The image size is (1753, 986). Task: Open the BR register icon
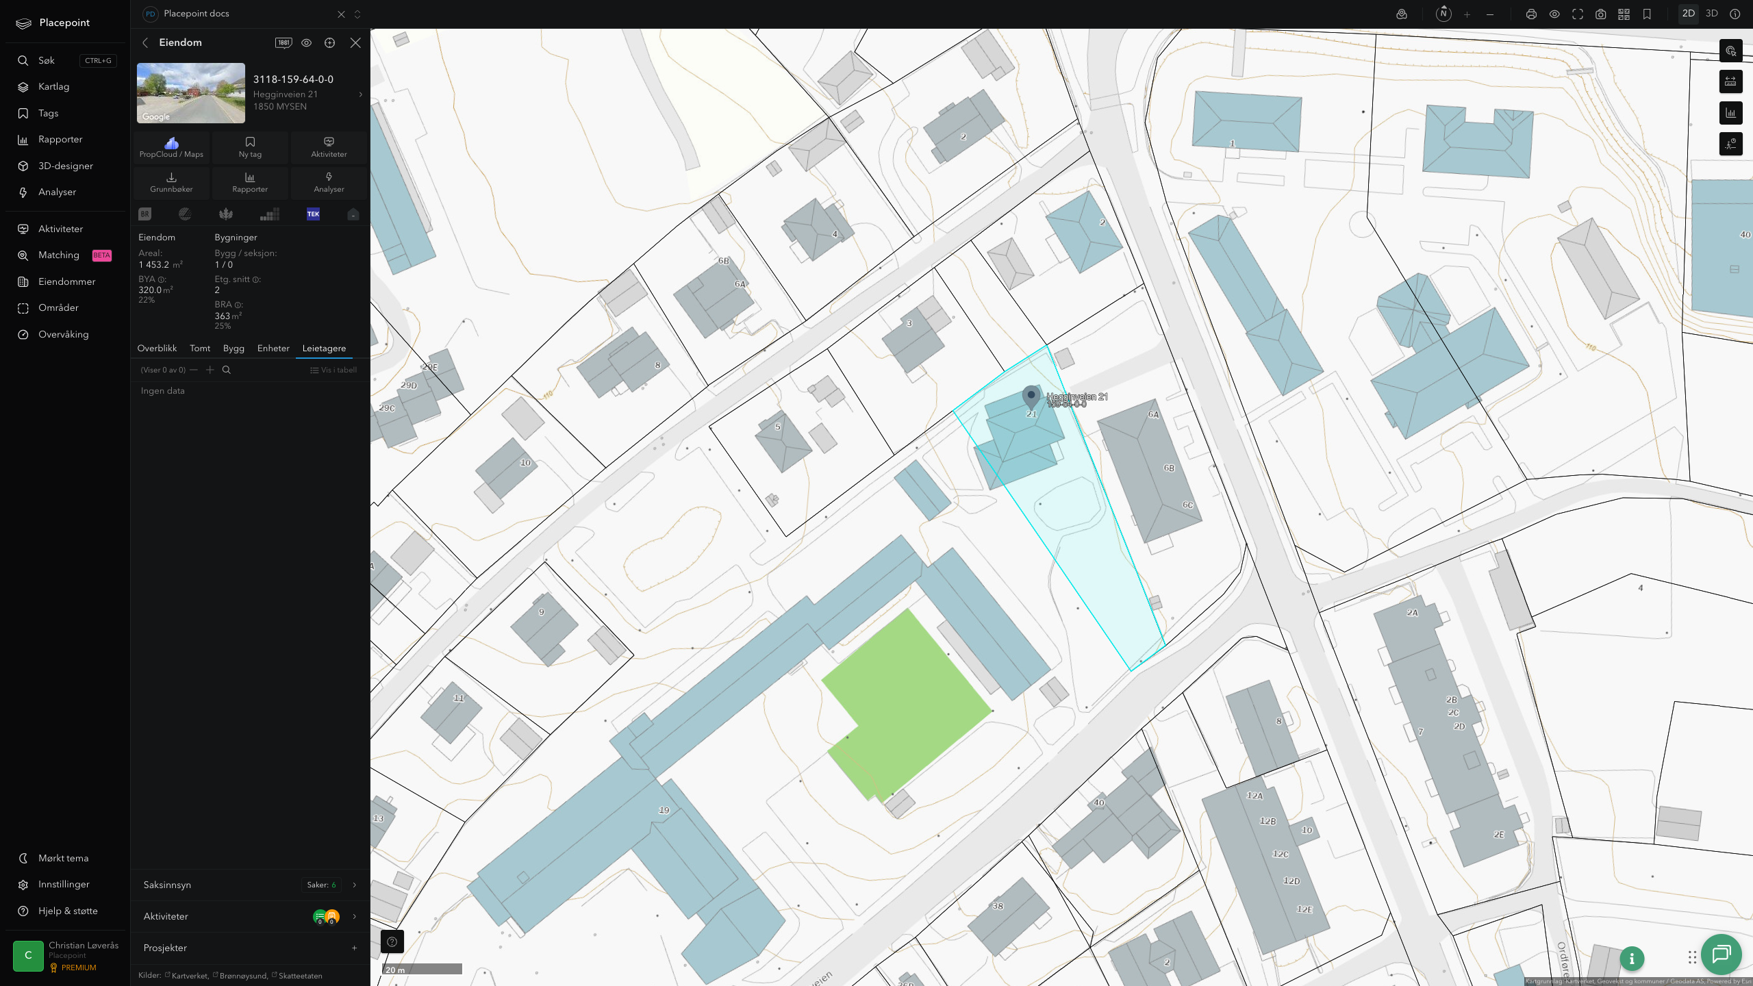pos(144,214)
